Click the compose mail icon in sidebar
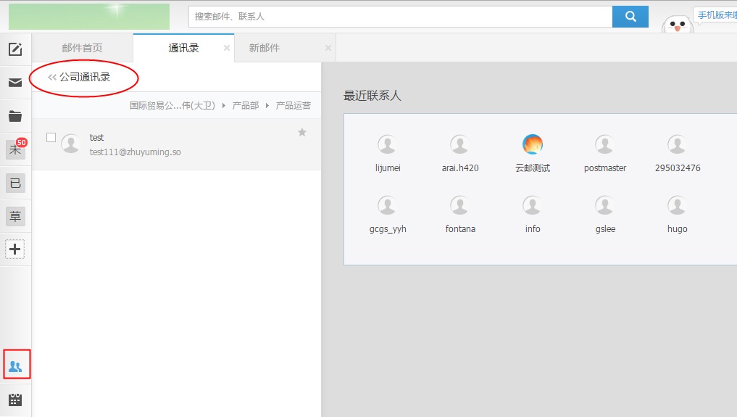The width and height of the screenshot is (737, 417). 15,49
